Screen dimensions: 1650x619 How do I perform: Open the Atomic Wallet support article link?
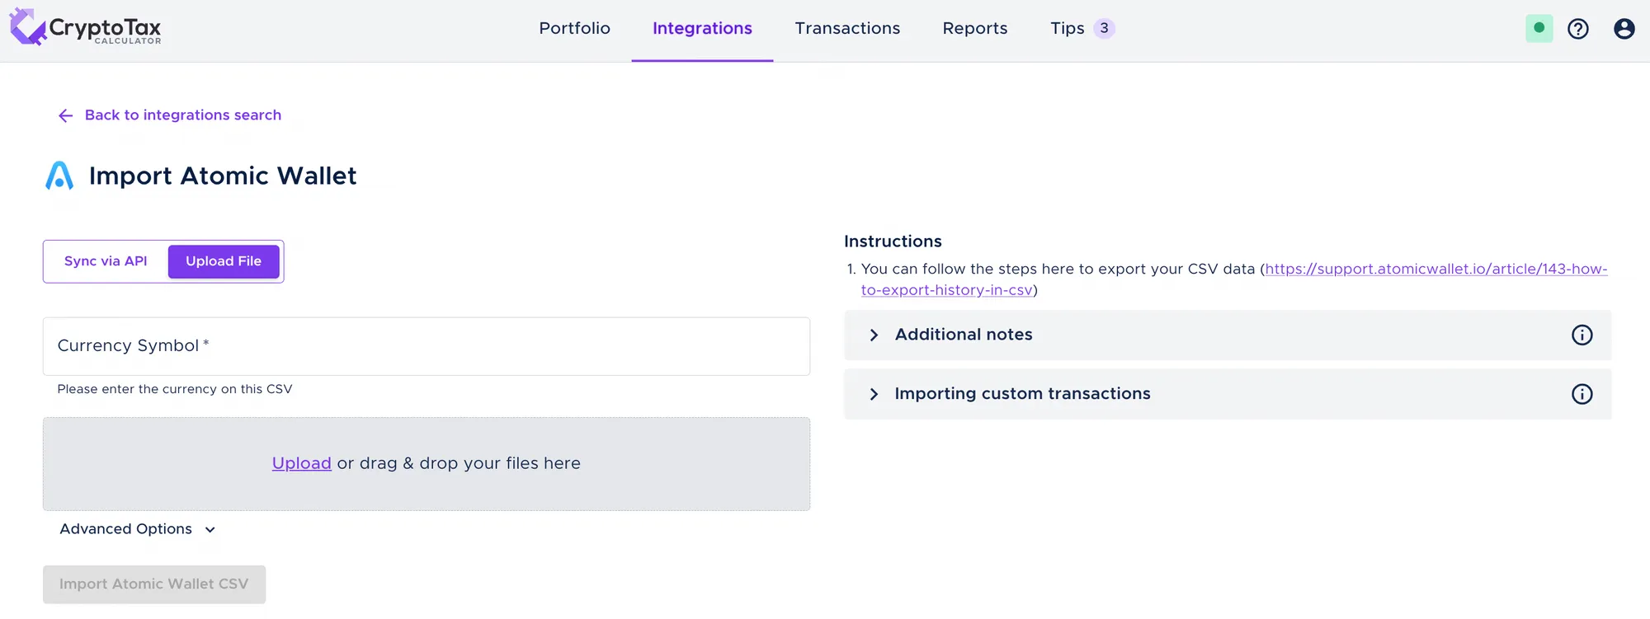(1435, 270)
